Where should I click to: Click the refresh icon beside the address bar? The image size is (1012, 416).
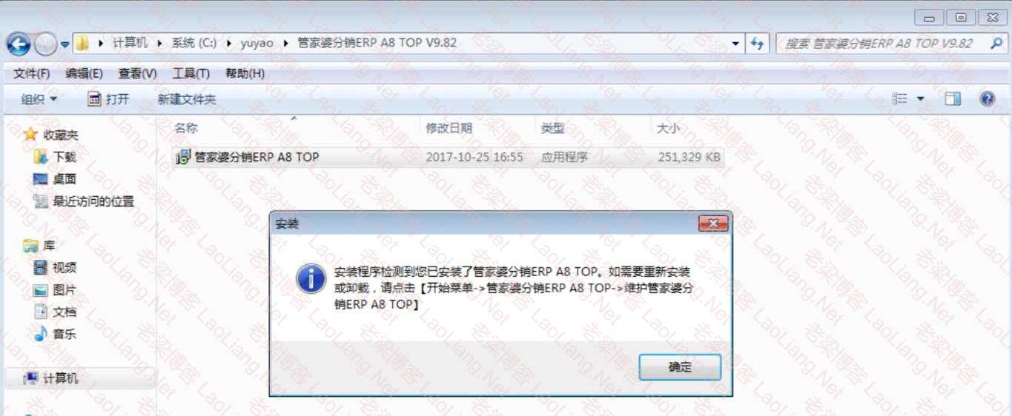click(x=757, y=44)
